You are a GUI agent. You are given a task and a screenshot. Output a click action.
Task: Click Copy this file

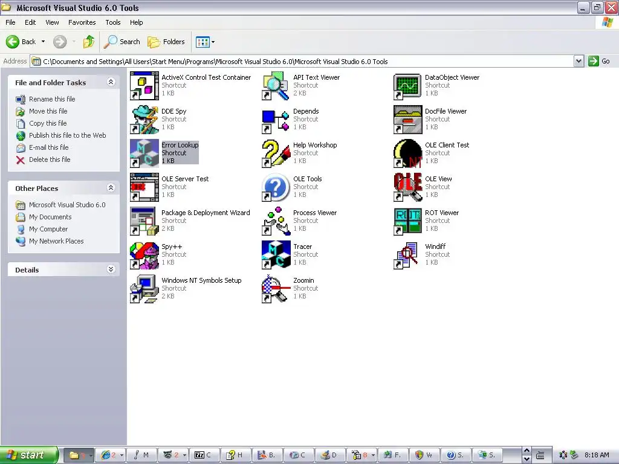coord(48,123)
